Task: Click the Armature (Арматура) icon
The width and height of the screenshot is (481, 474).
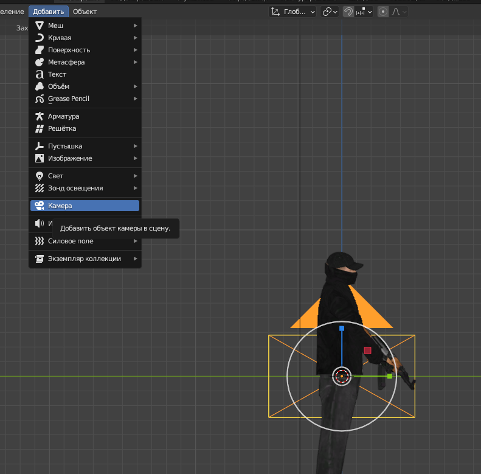Action: tap(40, 116)
